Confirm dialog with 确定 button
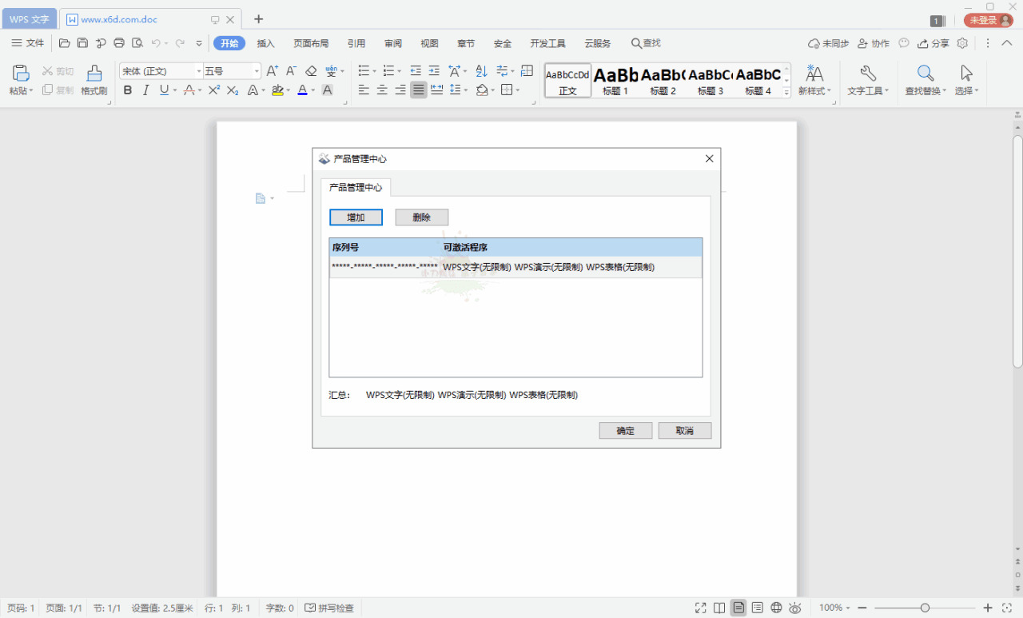The image size is (1023, 618). coord(626,431)
